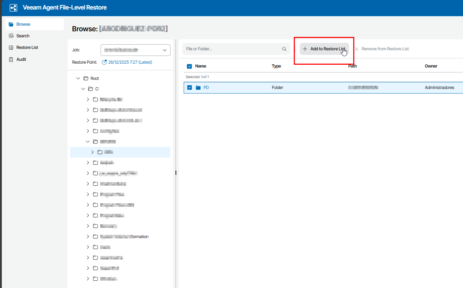Click the panel splitter handle

[x=176, y=173]
